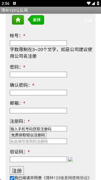Focus the 验证码 input field
Screen dimensions: 101x180
pos(38,159)
